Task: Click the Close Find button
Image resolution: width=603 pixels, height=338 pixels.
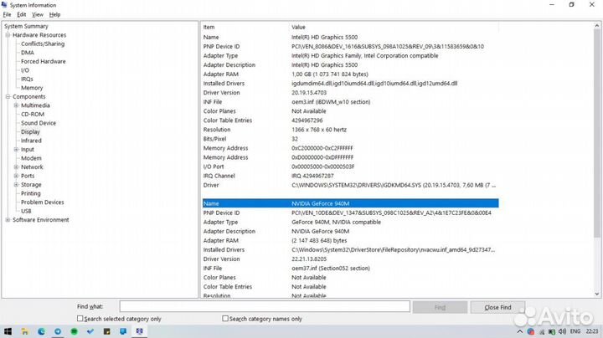Action: 497,307
